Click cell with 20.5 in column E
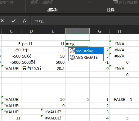Screen dimensions: 139x121 click(x=53, y=68)
